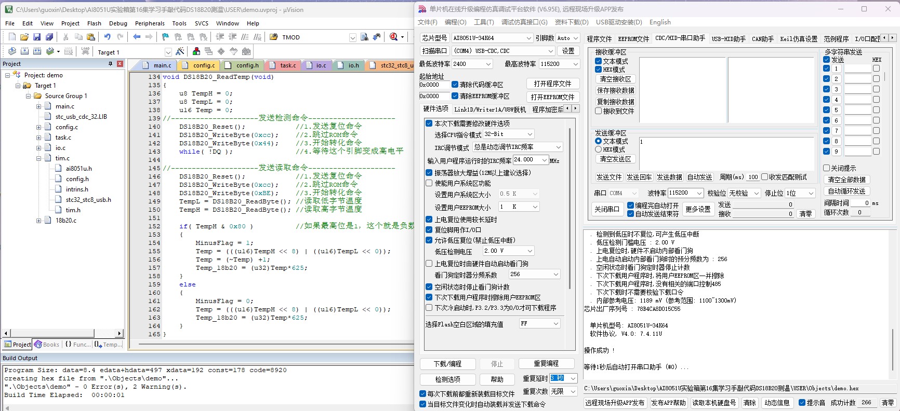Select HEX模式 radio in 发送缓冲区
The width and height of the screenshot is (900, 411).
tap(598, 149)
